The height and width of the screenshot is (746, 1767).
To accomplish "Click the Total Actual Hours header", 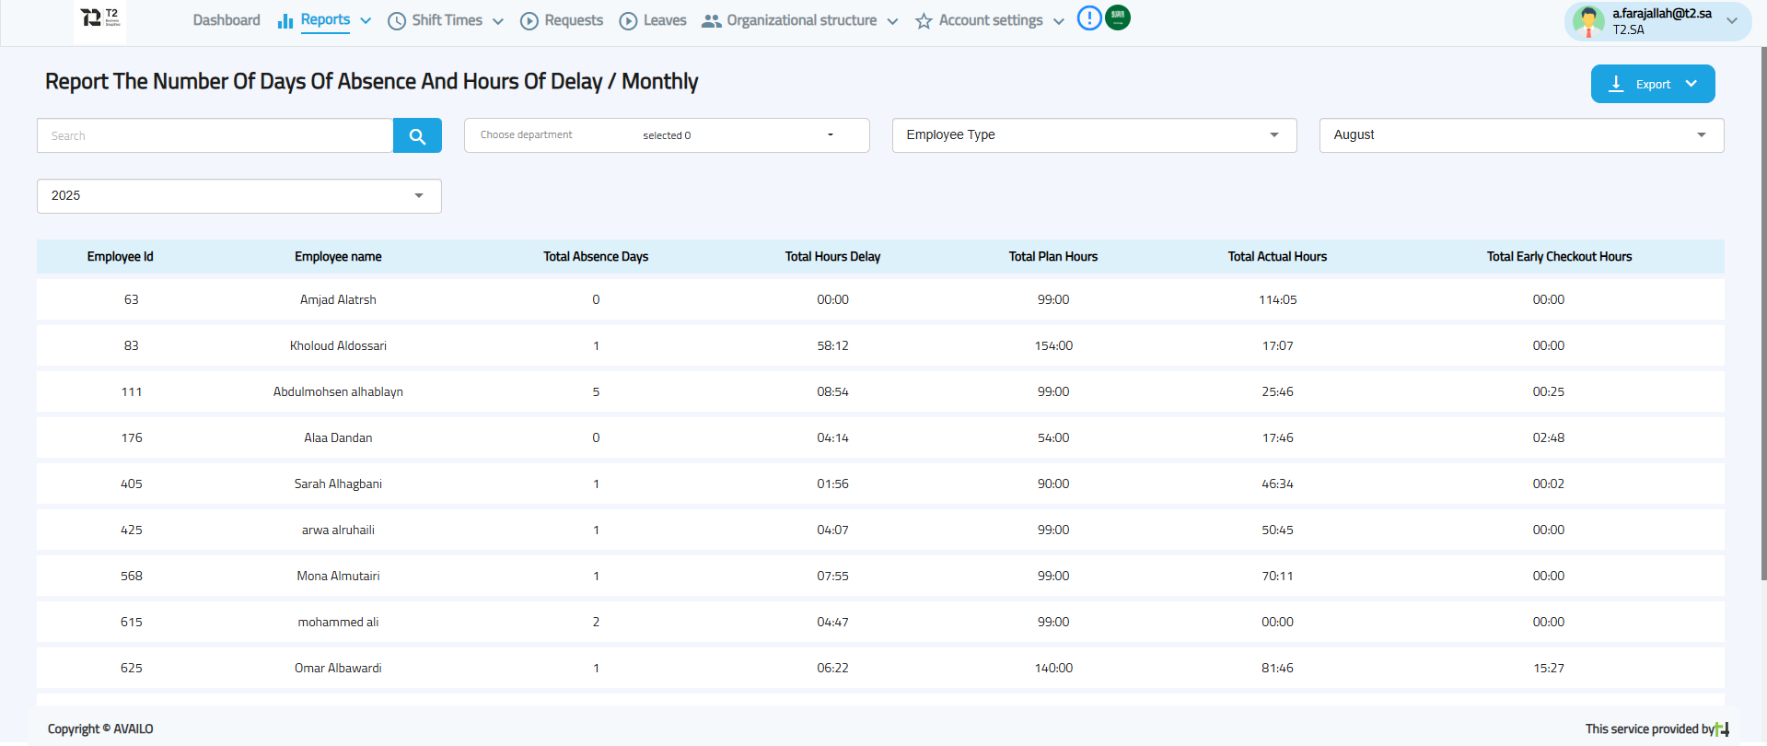I will tap(1277, 257).
